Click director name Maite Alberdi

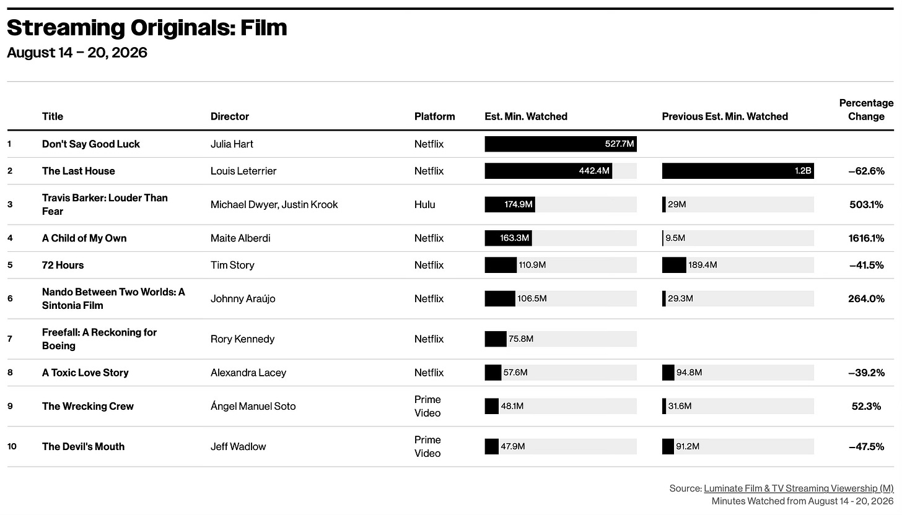tap(240, 238)
